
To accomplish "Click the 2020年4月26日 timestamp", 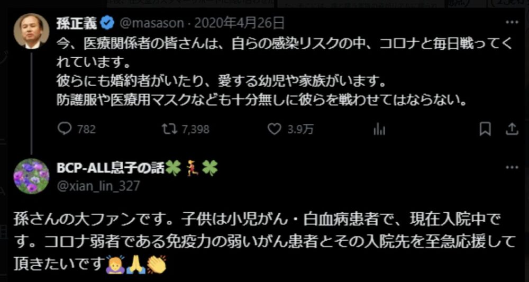I will click(239, 23).
